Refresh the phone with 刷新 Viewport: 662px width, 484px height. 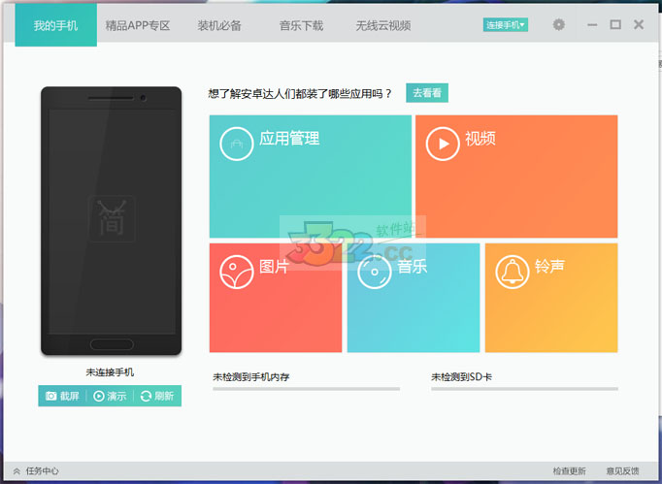[157, 396]
